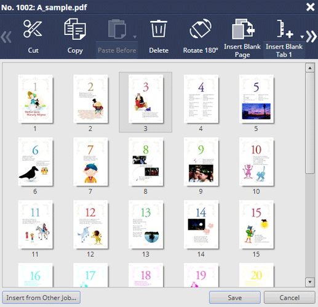Click the Insert Blank Tab 1 icon
Image resolution: width=318 pixels, height=307 pixels.
tap(285, 29)
